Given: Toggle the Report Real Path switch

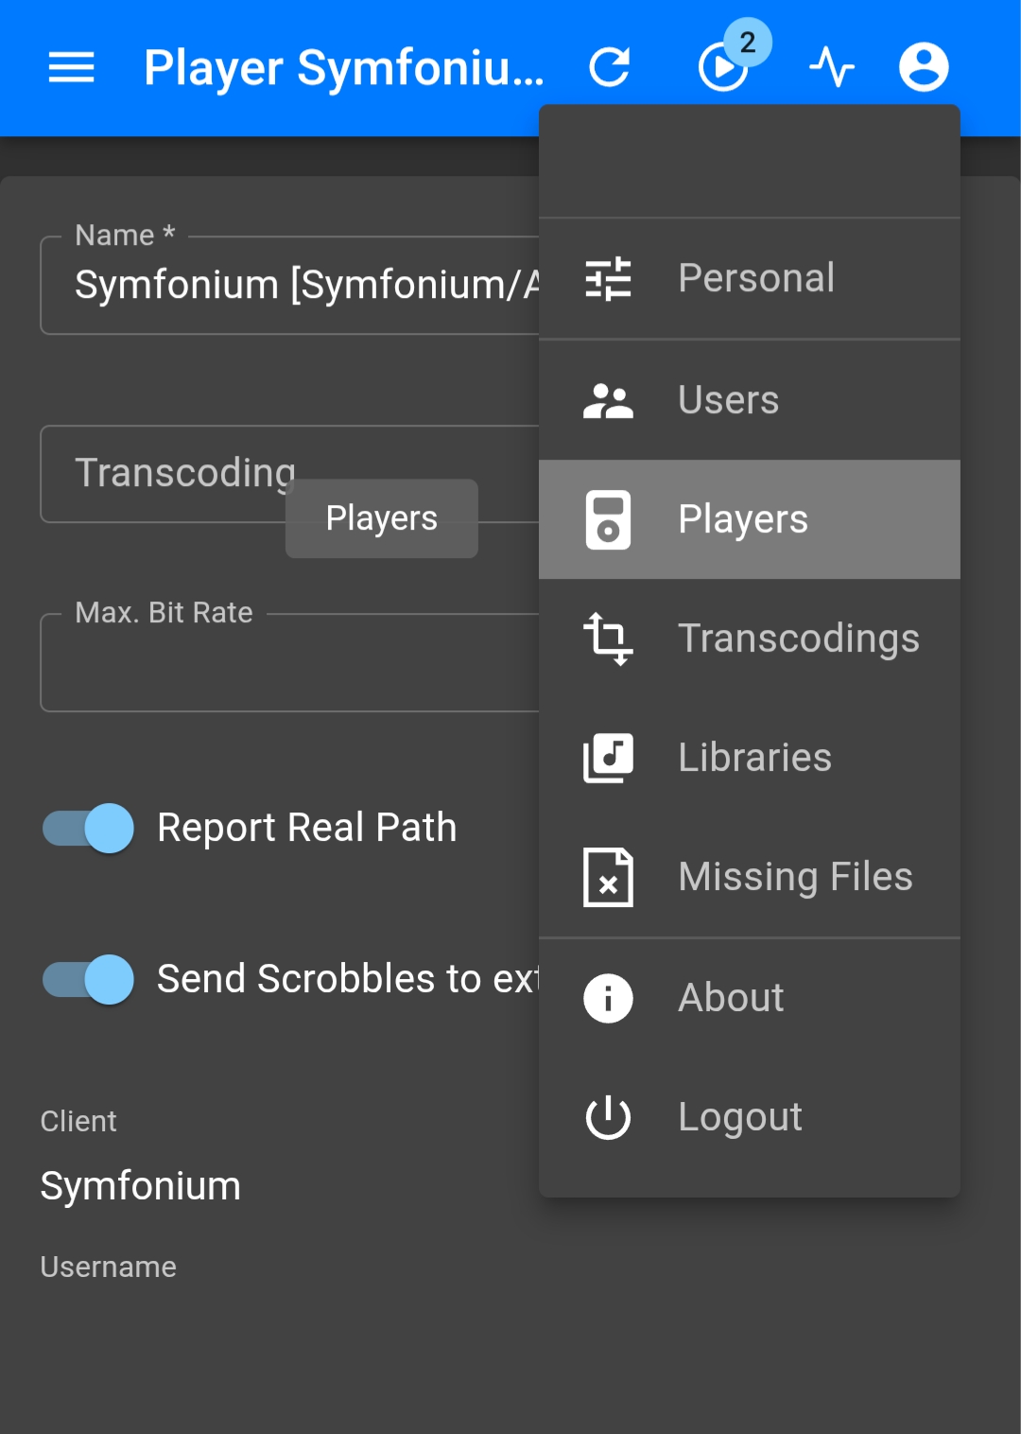Looking at the screenshot, I should pyautogui.click(x=90, y=828).
